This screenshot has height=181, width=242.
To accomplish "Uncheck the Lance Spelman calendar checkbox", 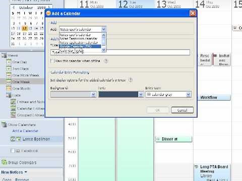I will 13,139.
